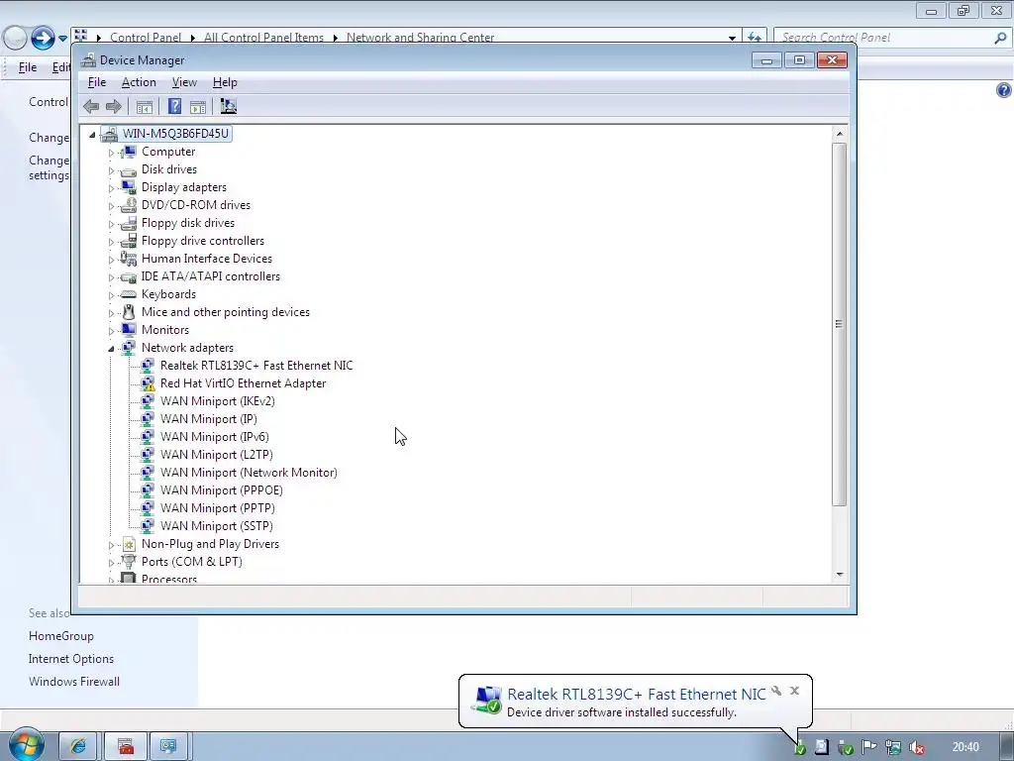1014x761 pixels.
Task: Expand the DVD/CD-ROM drives node
Action: [111, 206]
